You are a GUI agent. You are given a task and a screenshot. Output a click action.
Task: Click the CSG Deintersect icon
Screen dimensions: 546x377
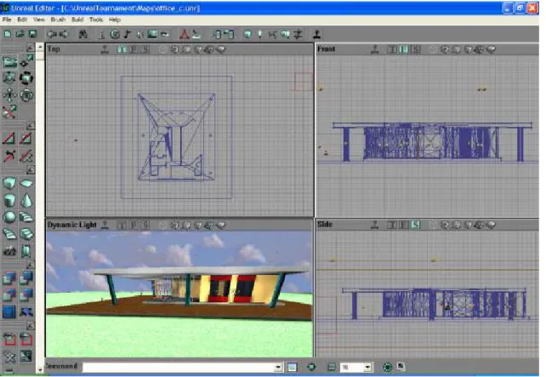pos(26,294)
